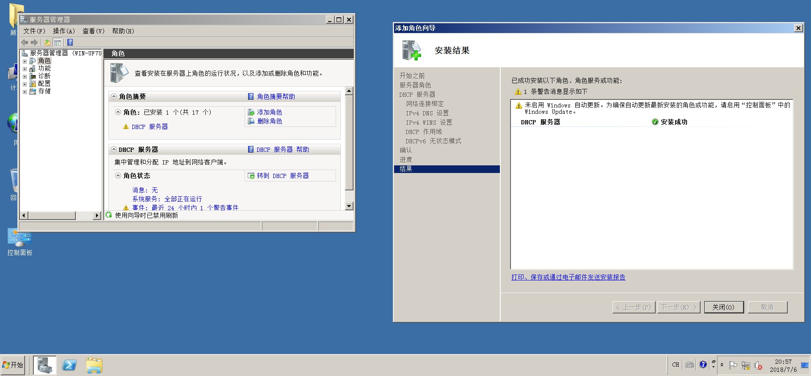Click the 删除角色 link
Viewport: 811px width, 376px height.
(270, 121)
